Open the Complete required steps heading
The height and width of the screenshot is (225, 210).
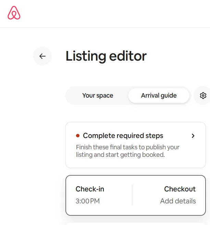[123, 136]
